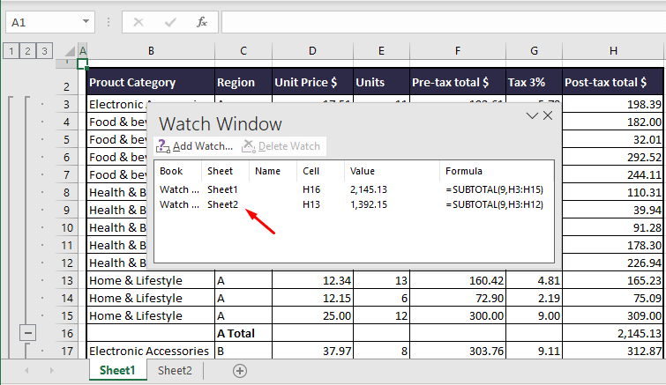
Task: Select row 2 header
Action: click(x=67, y=82)
